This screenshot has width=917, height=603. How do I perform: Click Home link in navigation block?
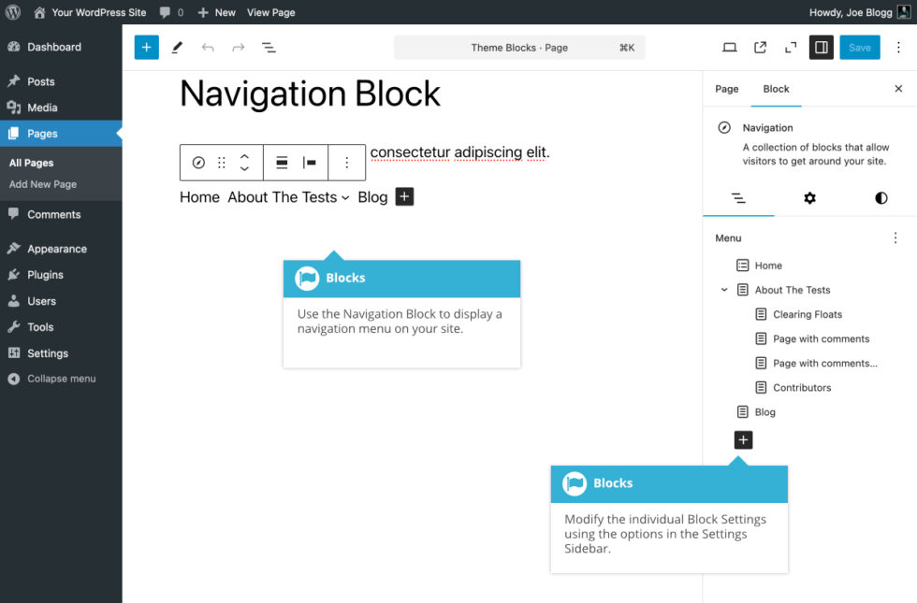(199, 197)
